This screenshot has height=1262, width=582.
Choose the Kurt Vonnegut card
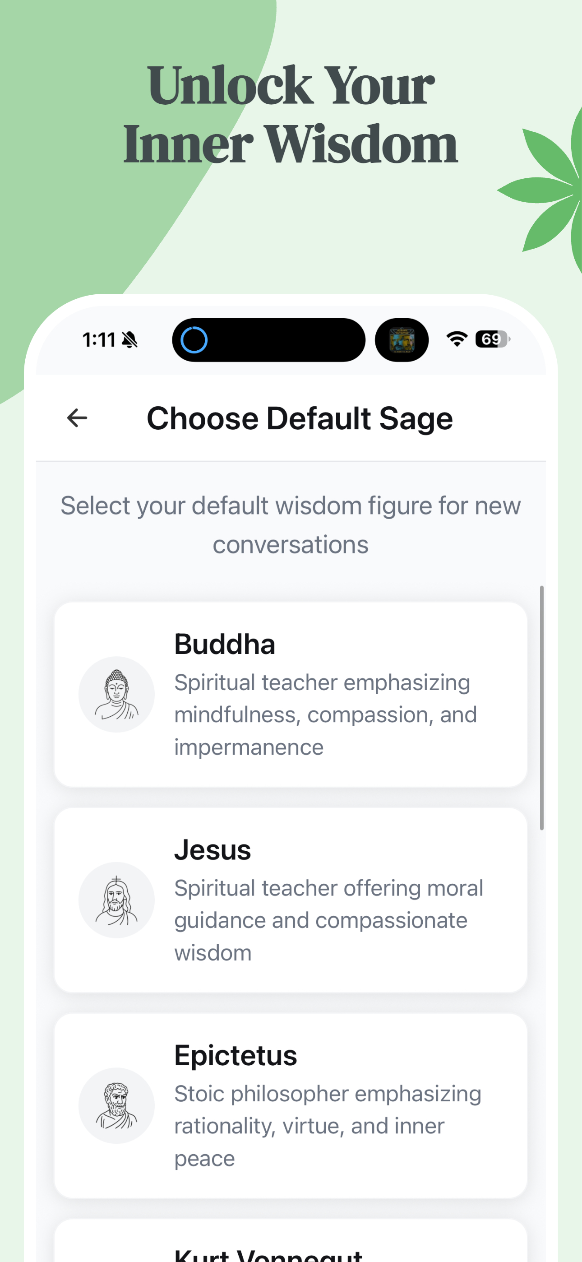click(x=291, y=1241)
